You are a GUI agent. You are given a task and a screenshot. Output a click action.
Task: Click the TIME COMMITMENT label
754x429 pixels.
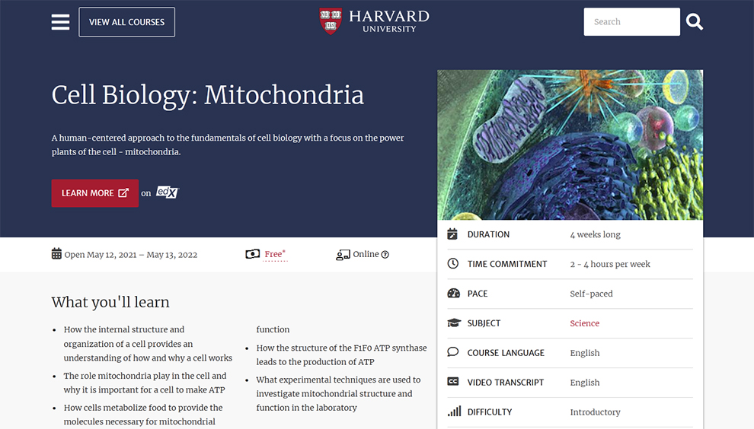click(507, 264)
